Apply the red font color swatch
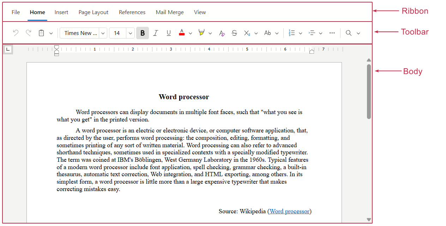This screenshot has width=446, height=226. pos(182,33)
